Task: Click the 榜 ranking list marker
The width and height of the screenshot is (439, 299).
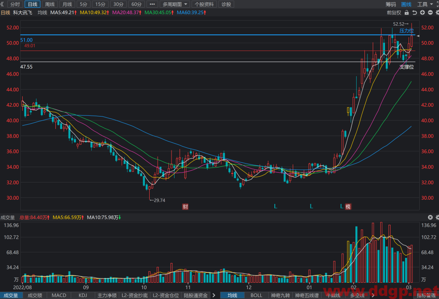Action: tap(348, 207)
